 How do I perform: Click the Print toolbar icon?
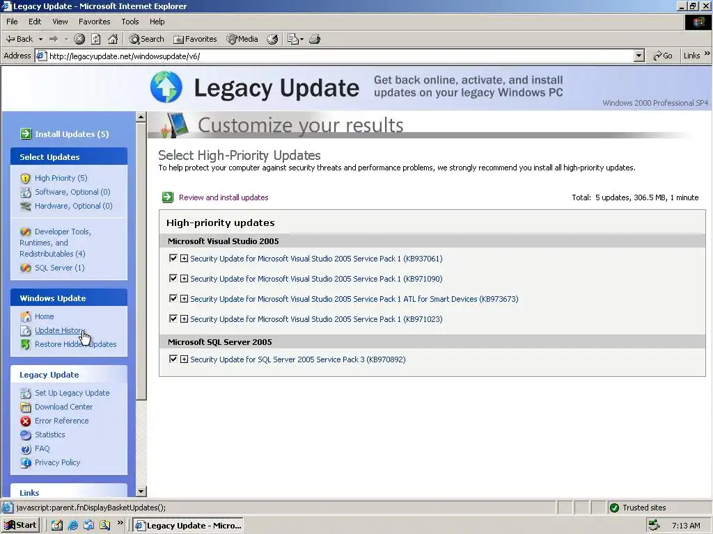(315, 39)
